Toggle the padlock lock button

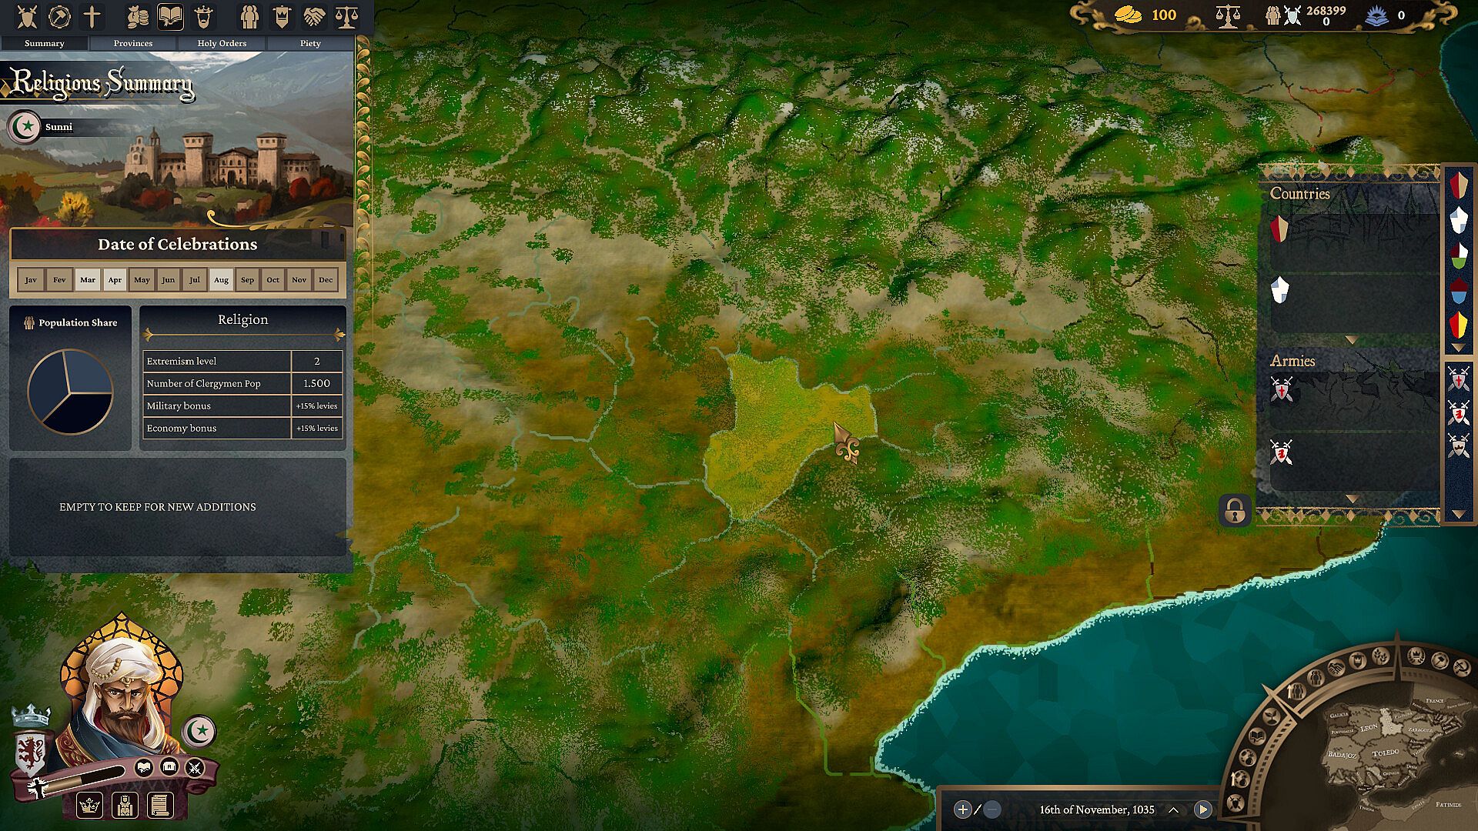(x=1235, y=511)
